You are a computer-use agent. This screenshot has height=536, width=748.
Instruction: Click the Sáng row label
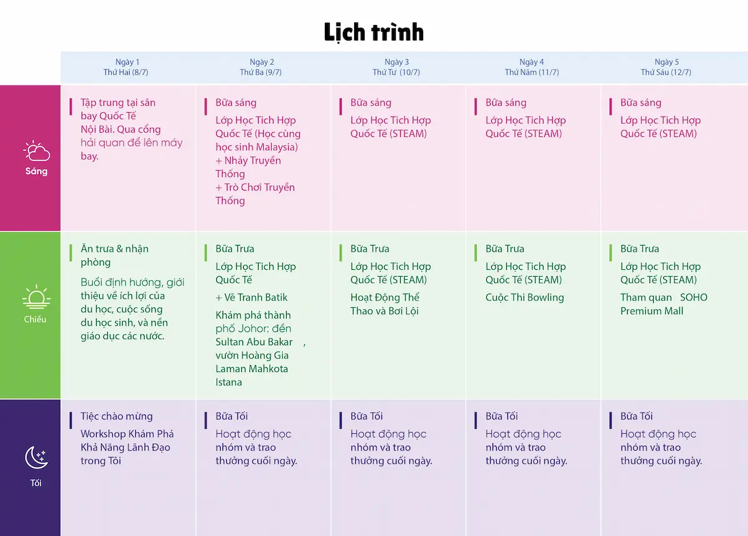36,171
